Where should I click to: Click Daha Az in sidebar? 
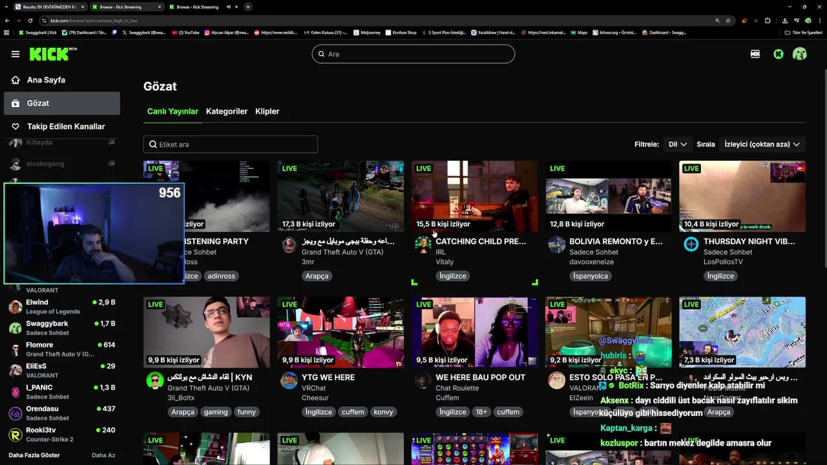pos(103,455)
